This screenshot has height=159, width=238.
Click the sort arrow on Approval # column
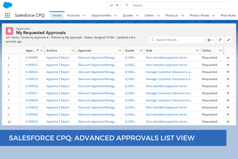[x=38, y=50]
